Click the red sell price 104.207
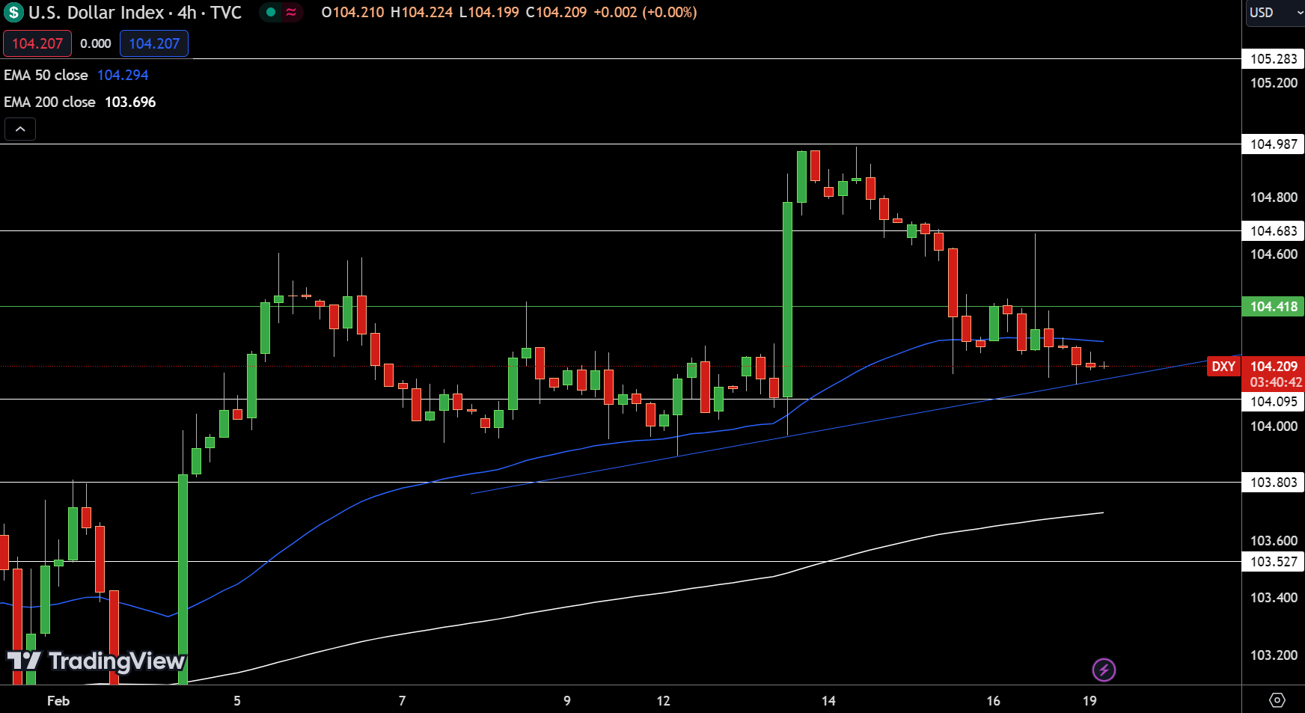Image resolution: width=1305 pixels, height=713 pixels. pyautogui.click(x=37, y=43)
